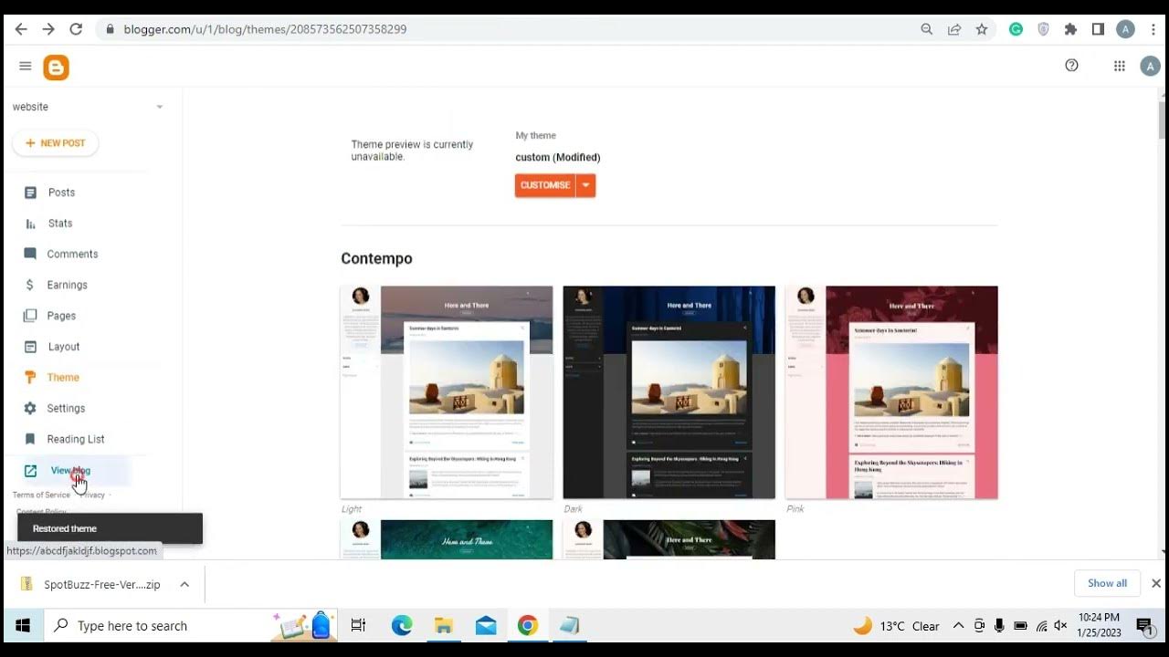Select the Contempo Dark theme thumbnail
This screenshot has width=1169, height=657.
pos(669,392)
